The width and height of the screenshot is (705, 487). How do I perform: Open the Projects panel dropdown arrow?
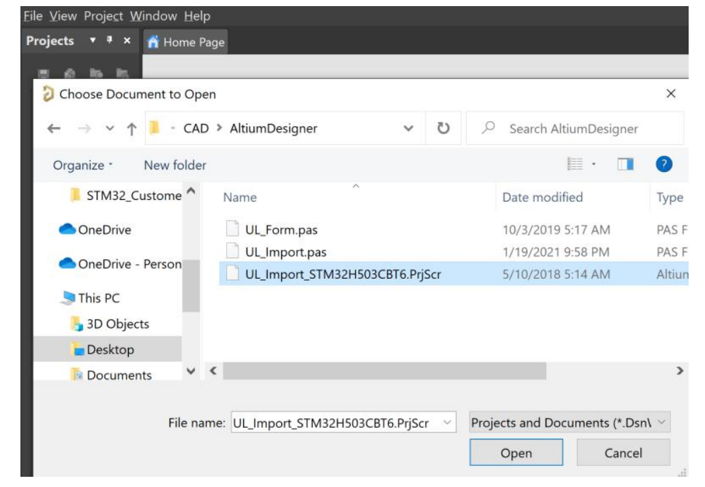point(93,40)
